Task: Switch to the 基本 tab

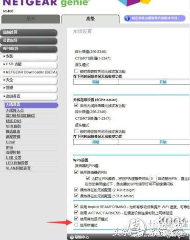Action: pos(31,19)
